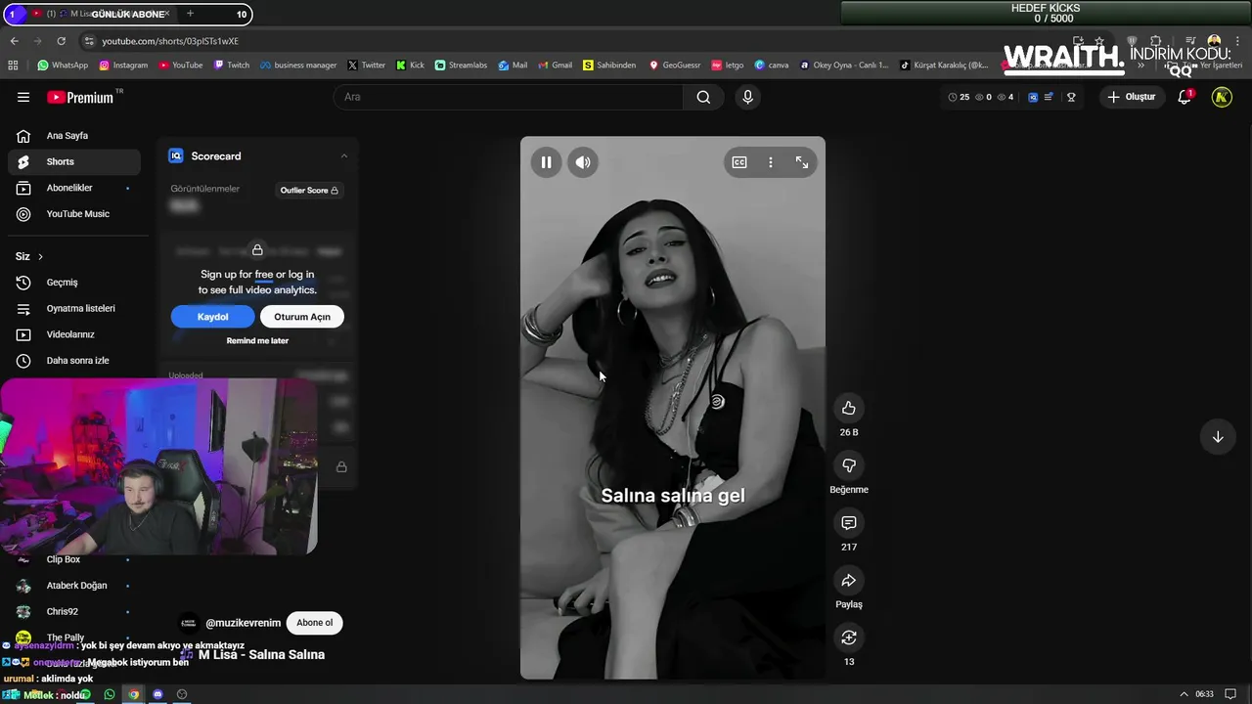Open the browser apps grid icon

coord(13,66)
